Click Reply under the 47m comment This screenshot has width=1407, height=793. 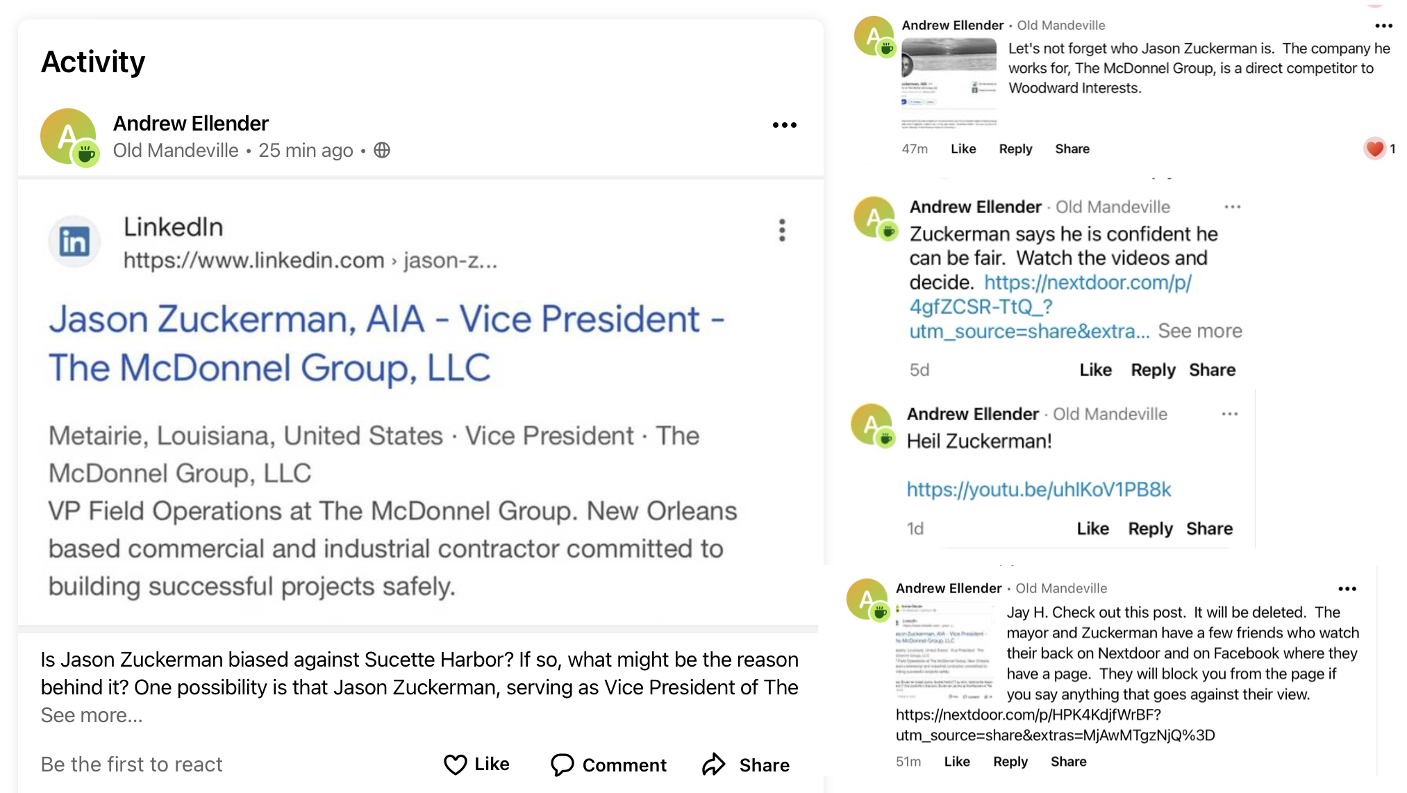click(1015, 149)
